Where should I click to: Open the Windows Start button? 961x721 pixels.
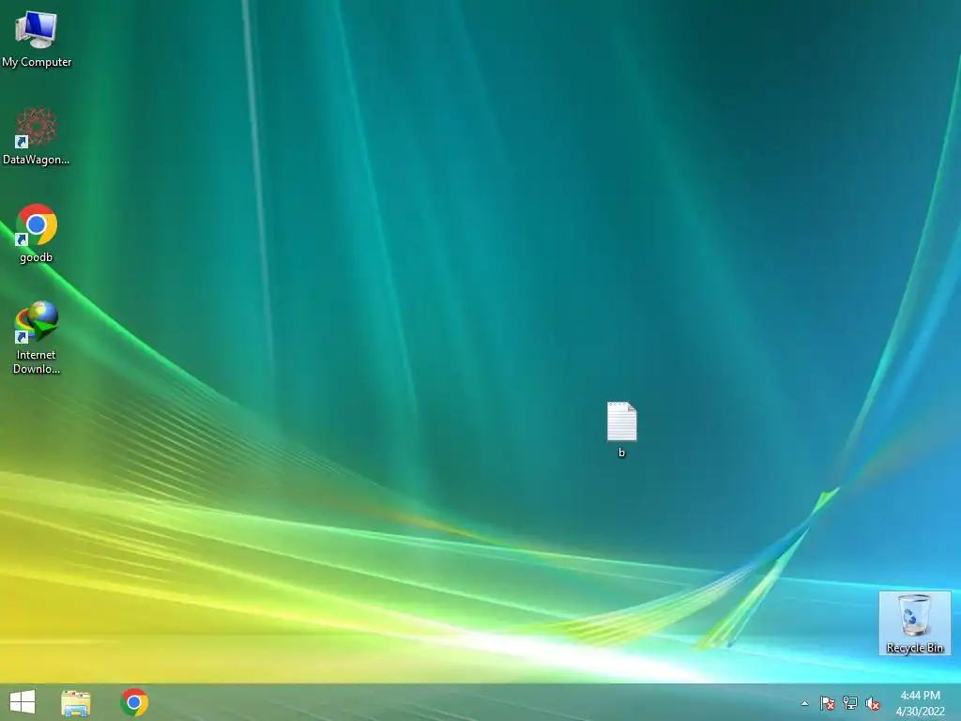click(x=23, y=702)
